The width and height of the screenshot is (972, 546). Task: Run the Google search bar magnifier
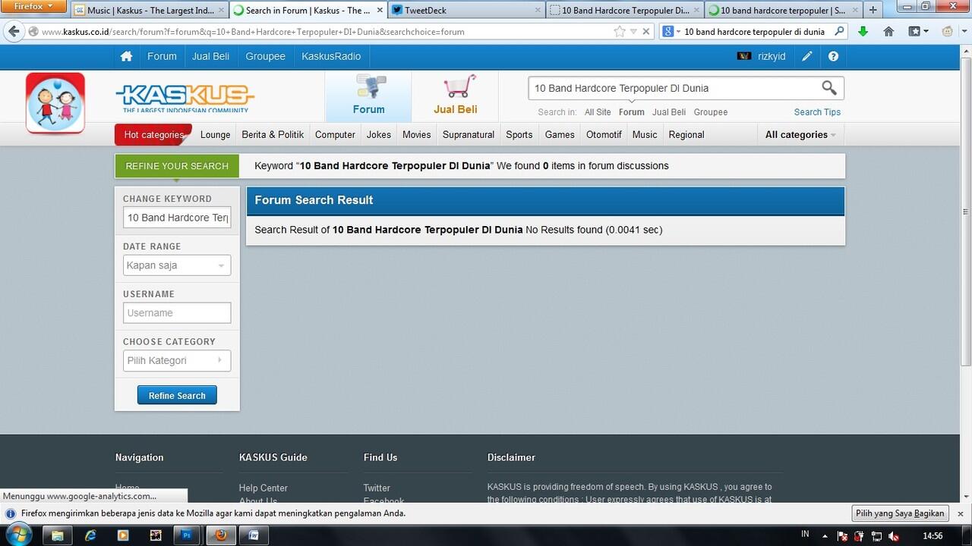click(839, 31)
